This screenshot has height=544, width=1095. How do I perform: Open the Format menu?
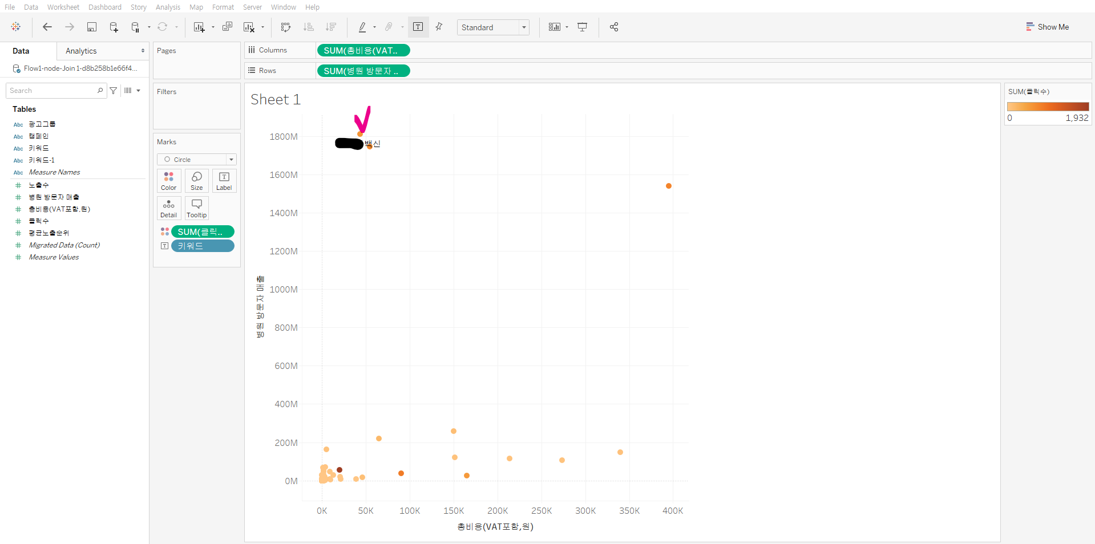coord(223,7)
